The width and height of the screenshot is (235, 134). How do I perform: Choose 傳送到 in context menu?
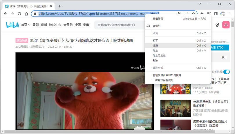point(178,26)
